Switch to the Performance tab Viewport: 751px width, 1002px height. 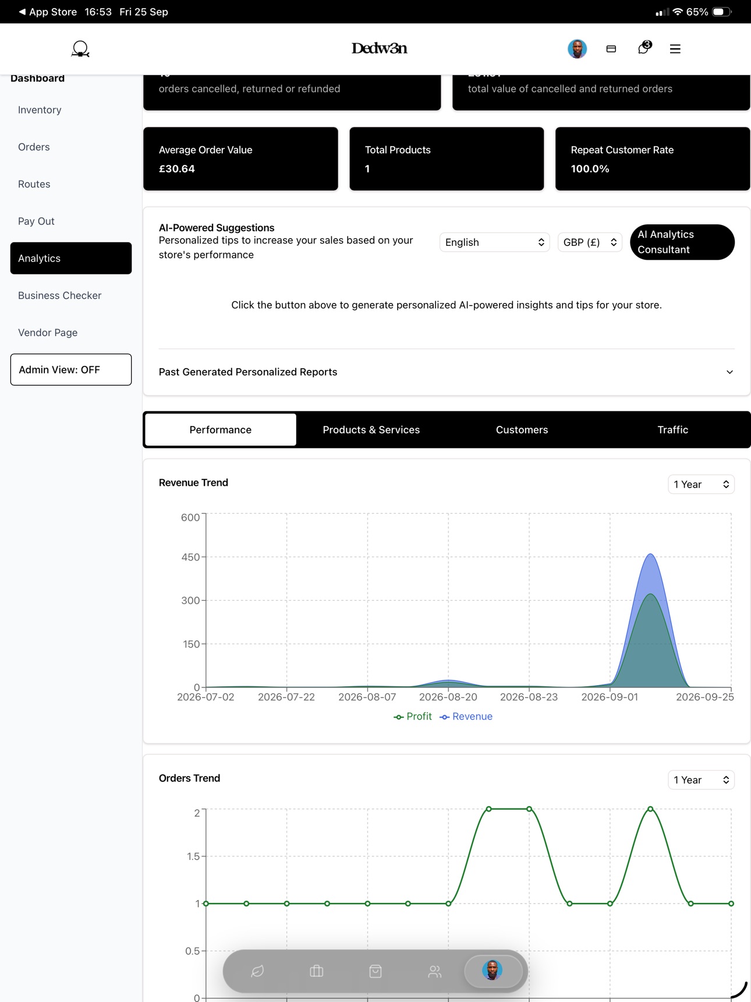221,429
